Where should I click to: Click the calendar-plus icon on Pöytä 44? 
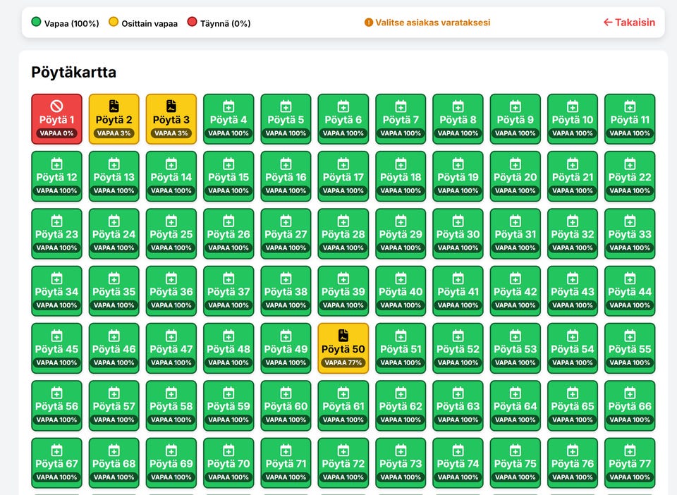[x=630, y=279]
